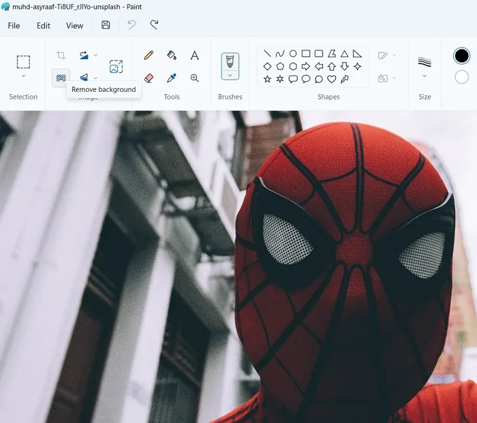
Task: Pick the Right triangle shape
Action: (x=357, y=54)
